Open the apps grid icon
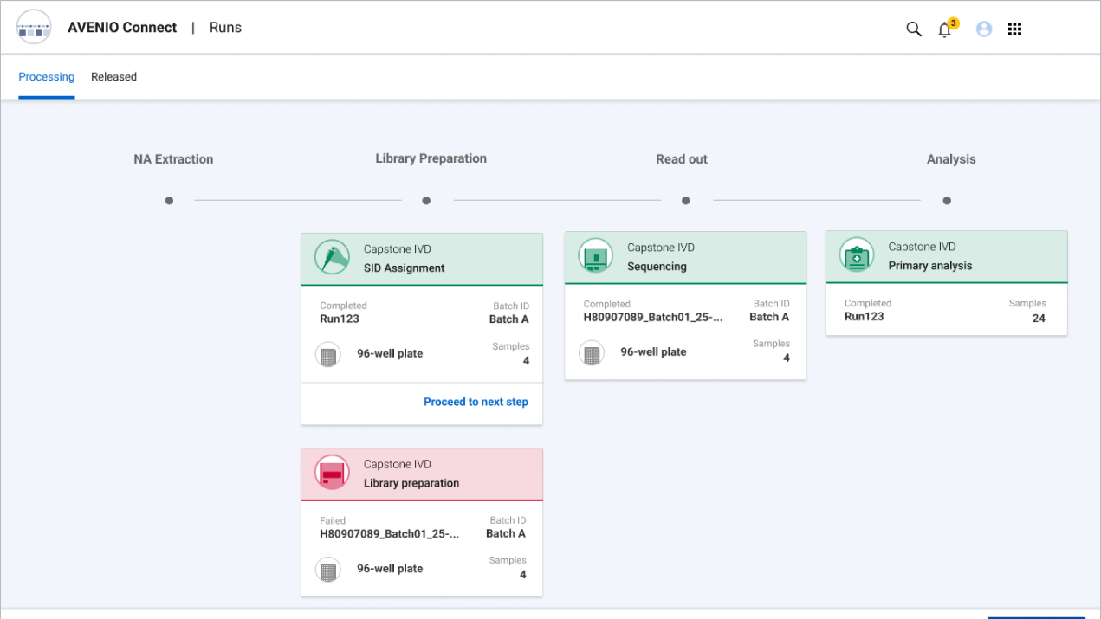Image resolution: width=1101 pixels, height=619 pixels. [x=1014, y=29]
